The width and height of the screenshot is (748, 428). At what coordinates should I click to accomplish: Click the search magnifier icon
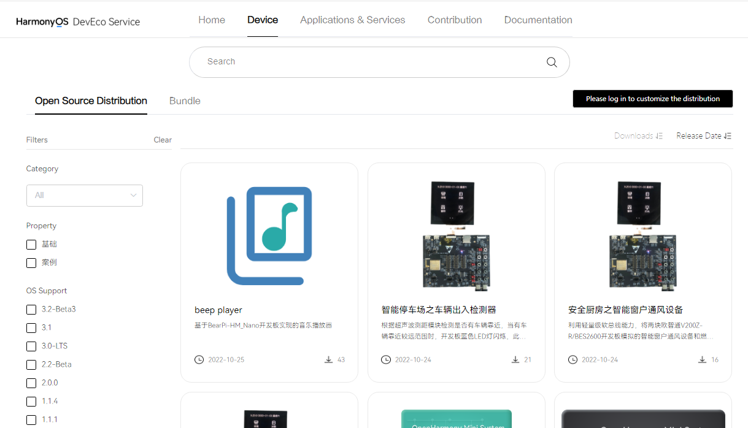(552, 62)
